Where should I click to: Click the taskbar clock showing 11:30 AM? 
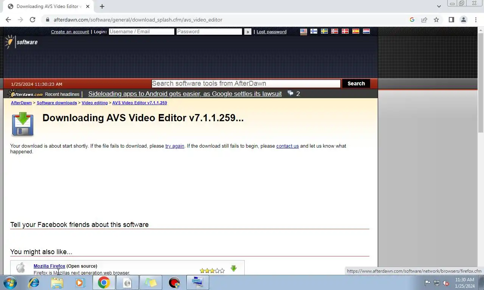pyautogui.click(x=465, y=280)
